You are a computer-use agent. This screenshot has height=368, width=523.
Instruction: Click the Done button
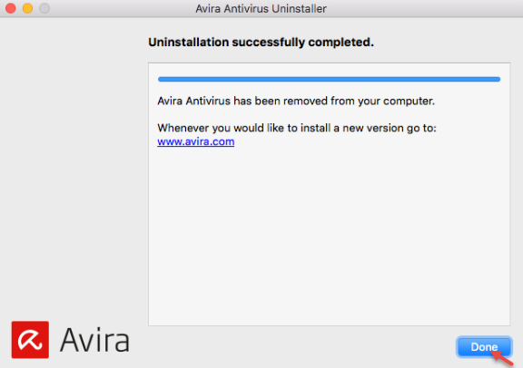484,346
